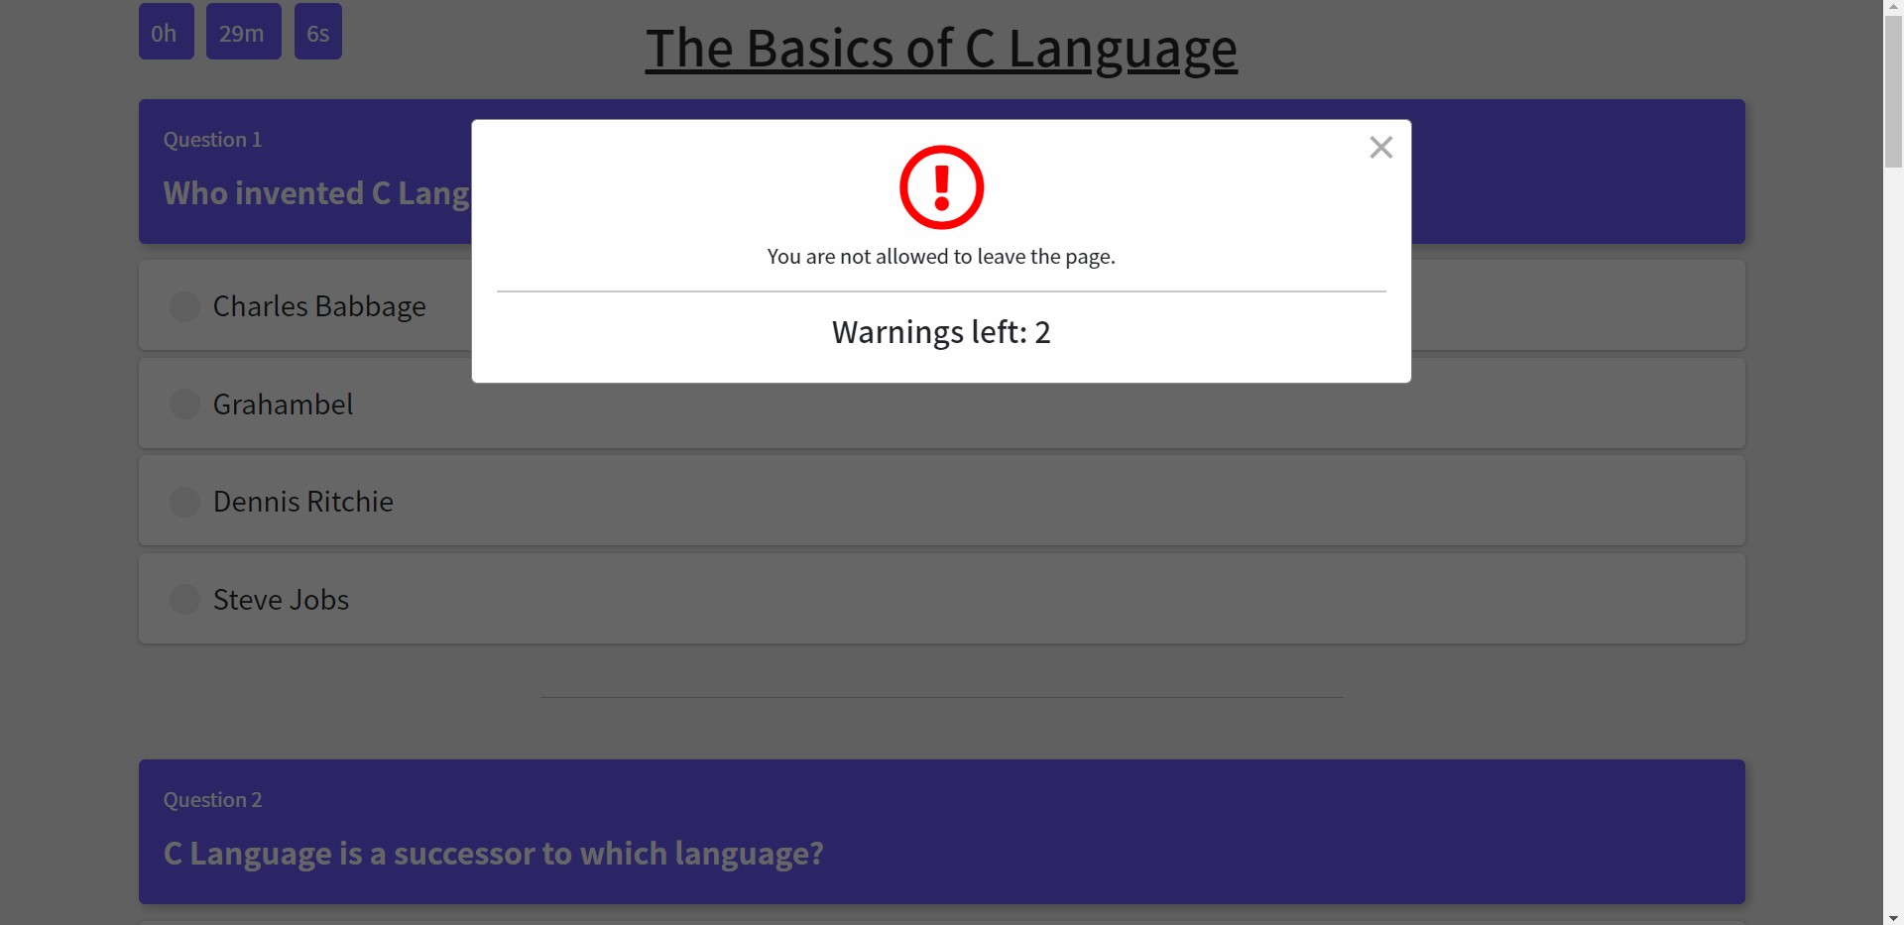The image size is (1904, 925).
Task: Click the Question 1 label
Action: coord(213,140)
